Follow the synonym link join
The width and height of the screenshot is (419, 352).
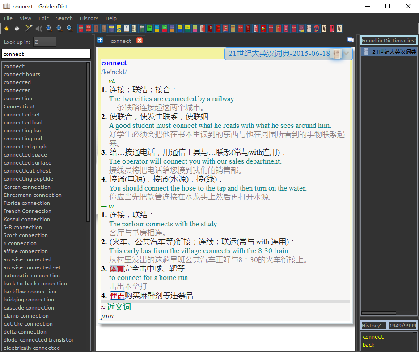coord(107,316)
